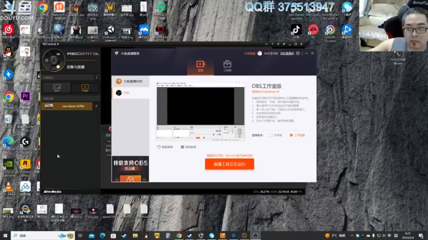Image resolution: width=428 pixels, height=240 pixels.
Task: Open settings gear in Douyu manager title bar
Action: coord(298,53)
